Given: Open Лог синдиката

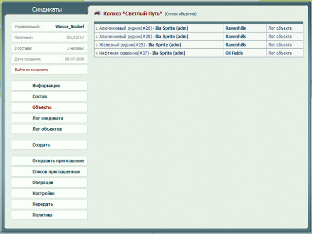Looking at the screenshot, I should pyautogui.click(x=49, y=118).
